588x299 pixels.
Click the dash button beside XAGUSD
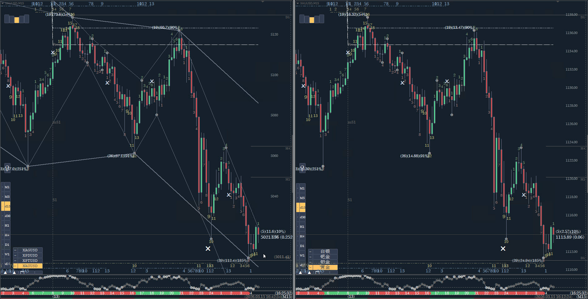(15, 250)
